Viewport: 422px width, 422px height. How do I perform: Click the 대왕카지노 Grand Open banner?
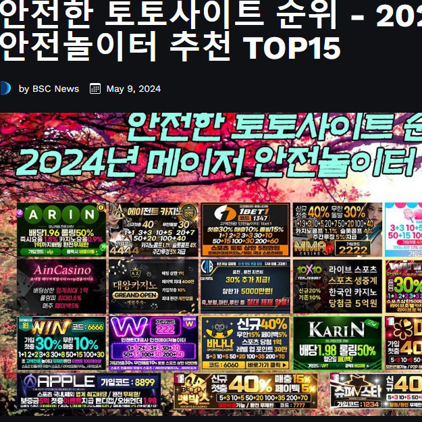[153, 286]
